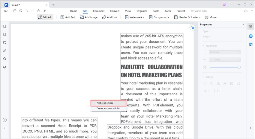255x139 pixels.
Task: Switch to the View tab
Action: coord(128,11)
